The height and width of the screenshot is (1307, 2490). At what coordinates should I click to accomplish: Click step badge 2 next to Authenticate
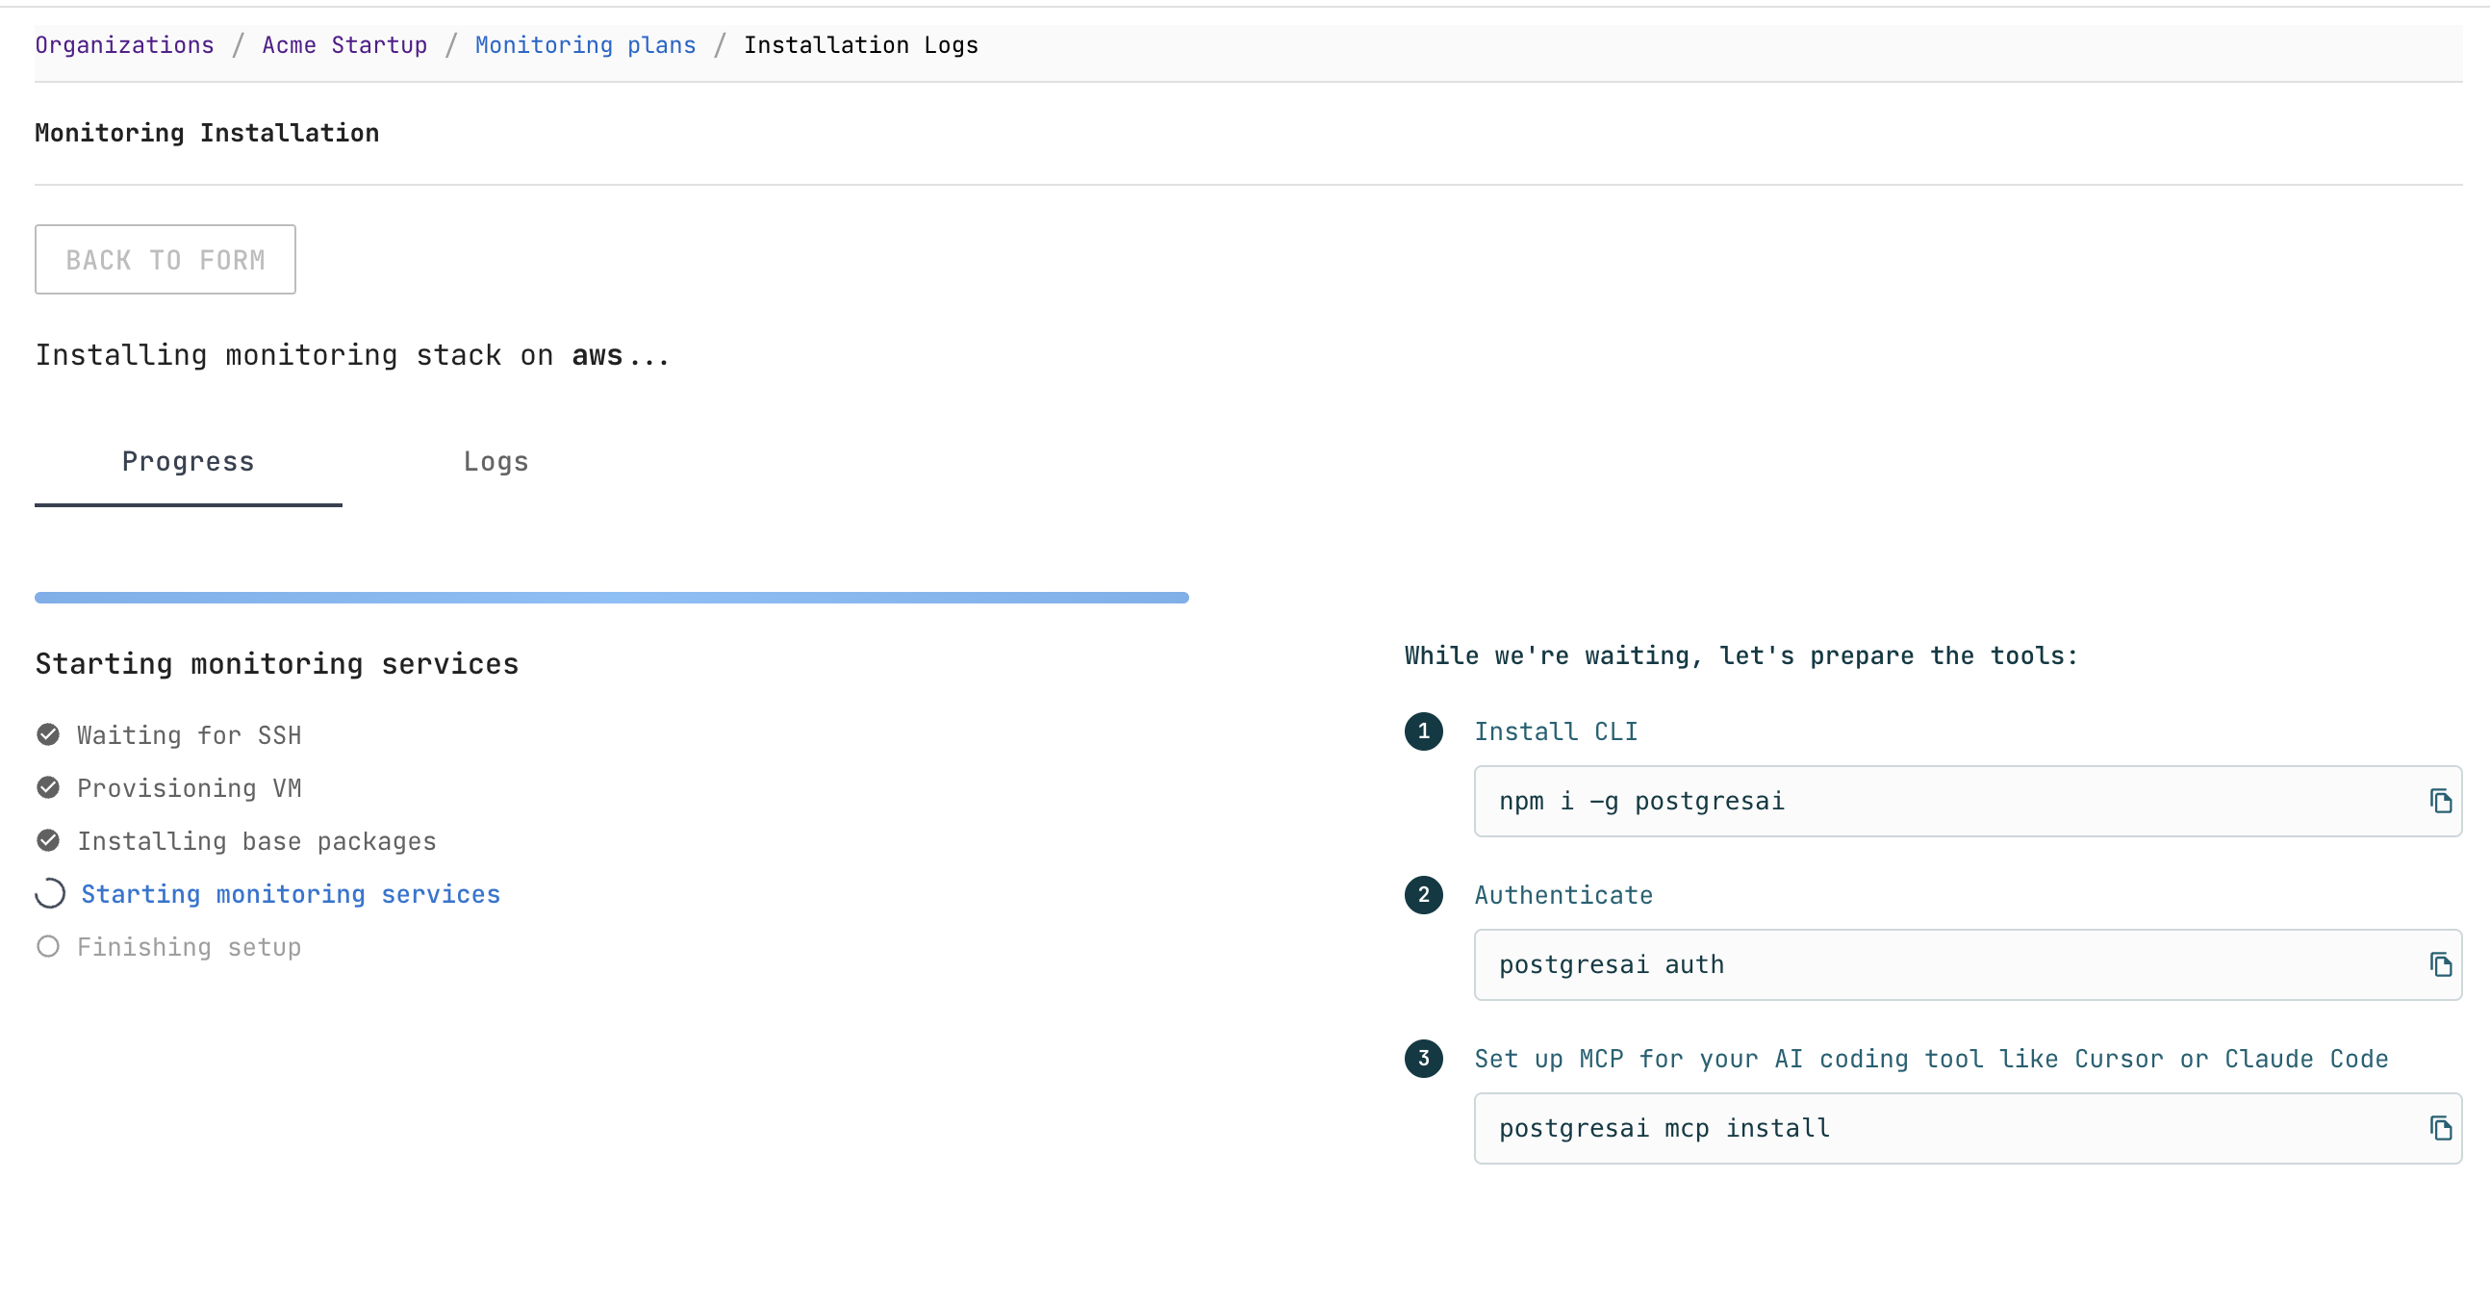click(x=1423, y=895)
